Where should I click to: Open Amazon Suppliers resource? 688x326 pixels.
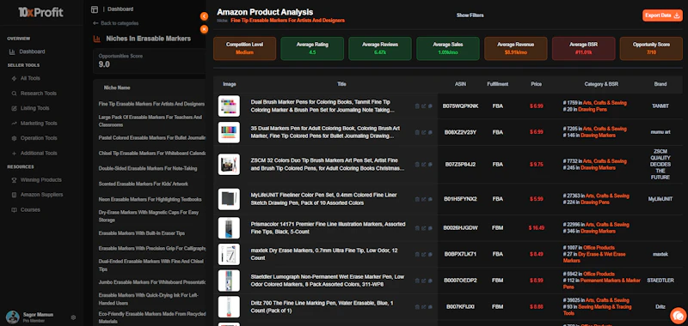[37, 195]
